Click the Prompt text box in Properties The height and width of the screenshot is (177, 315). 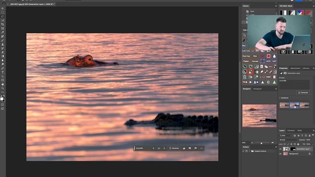point(294,84)
